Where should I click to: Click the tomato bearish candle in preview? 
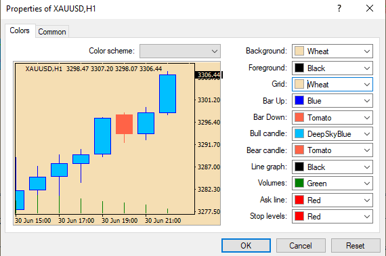tap(125, 125)
